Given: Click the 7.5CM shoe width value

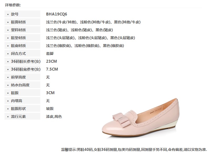Looking at the screenshot, I should click(x=52, y=69).
